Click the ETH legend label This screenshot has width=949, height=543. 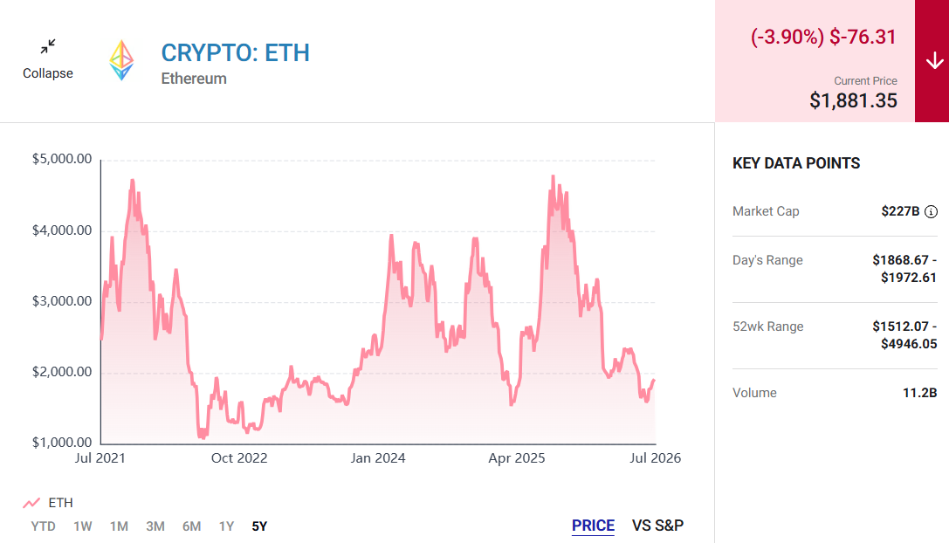pyautogui.click(x=60, y=503)
